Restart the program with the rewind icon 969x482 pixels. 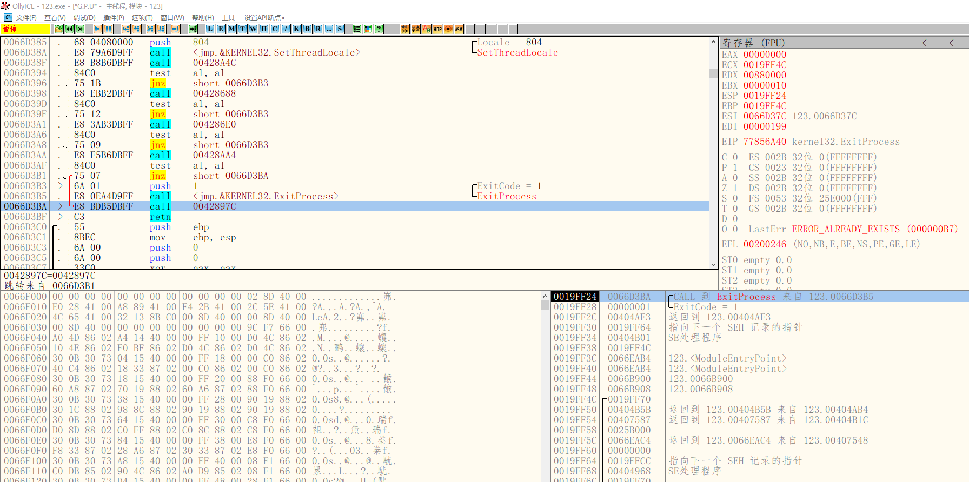[x=70, y=29]
